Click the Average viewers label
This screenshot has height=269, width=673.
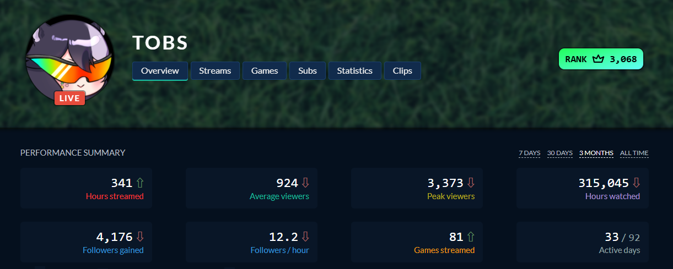pos(279,196)
